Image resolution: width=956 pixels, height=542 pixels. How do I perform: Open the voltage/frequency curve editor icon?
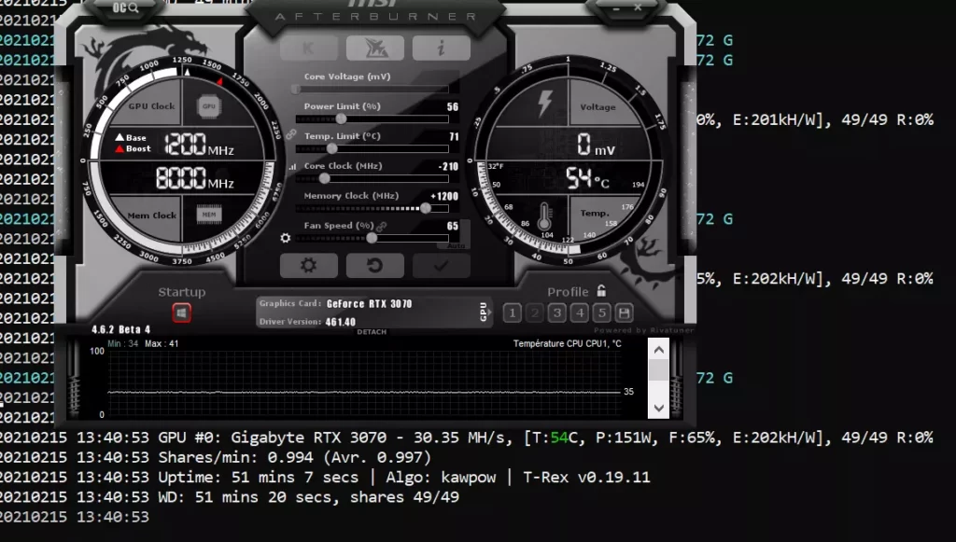pyautogui.click(x=292, y=166)
